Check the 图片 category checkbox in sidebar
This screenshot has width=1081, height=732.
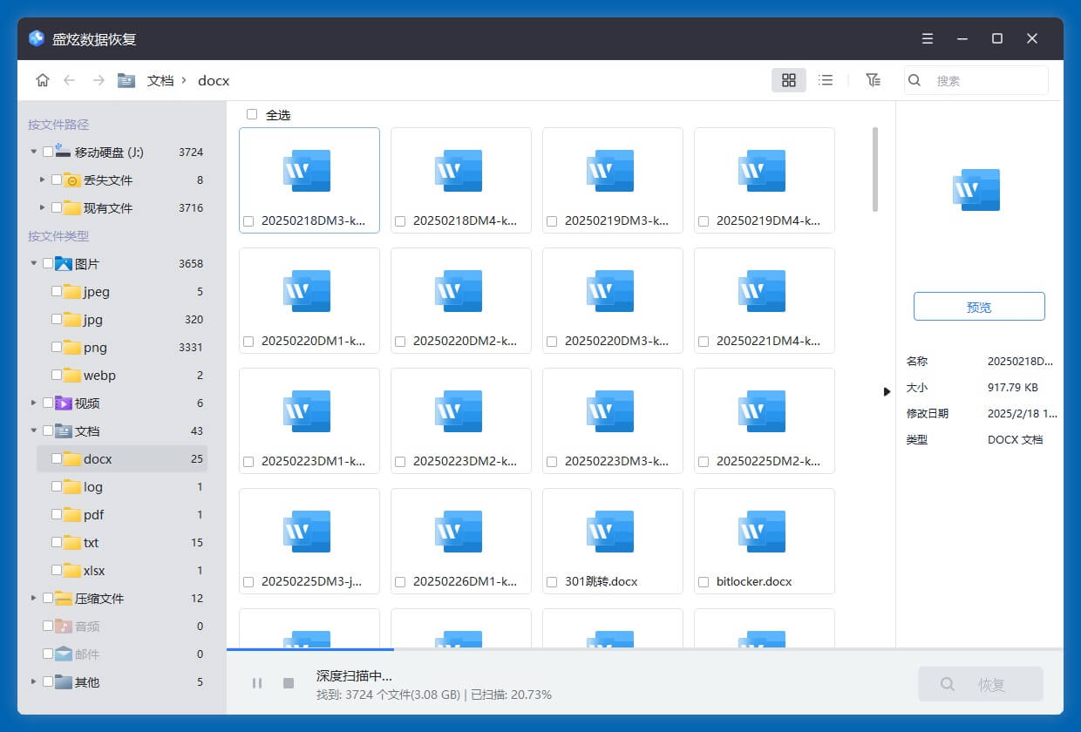49,263
